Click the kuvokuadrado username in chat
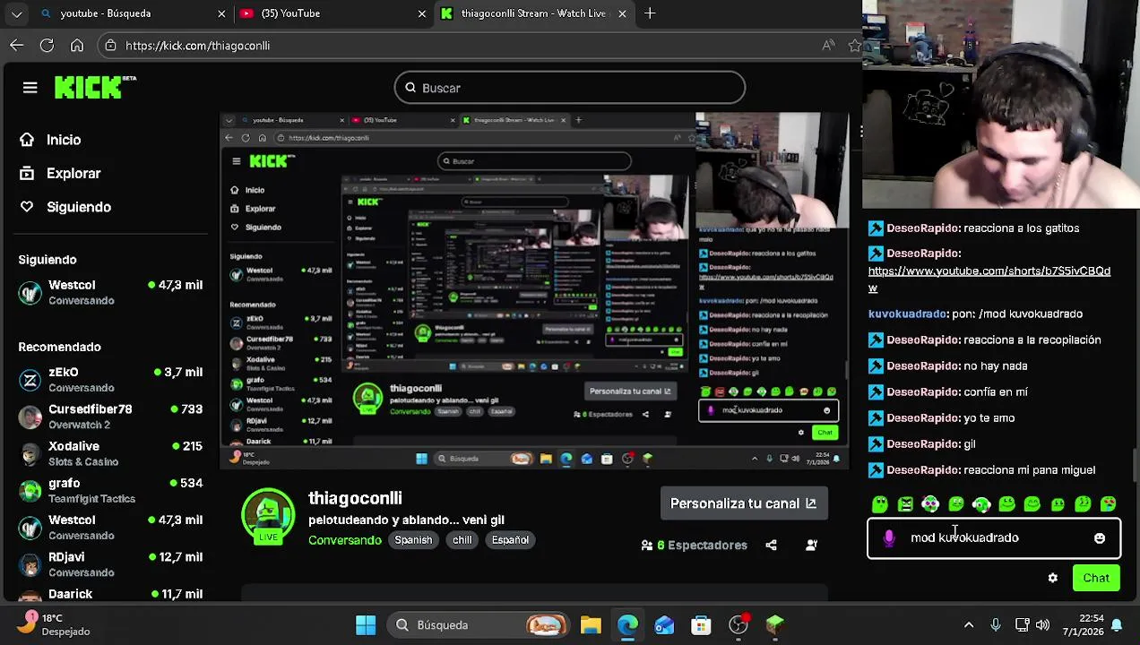The width and height of the screenshot is (1140, 645). (907, 314)
